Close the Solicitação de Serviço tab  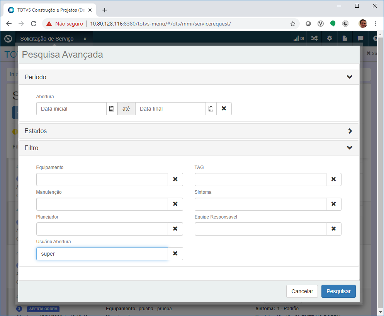coord(85,39)
